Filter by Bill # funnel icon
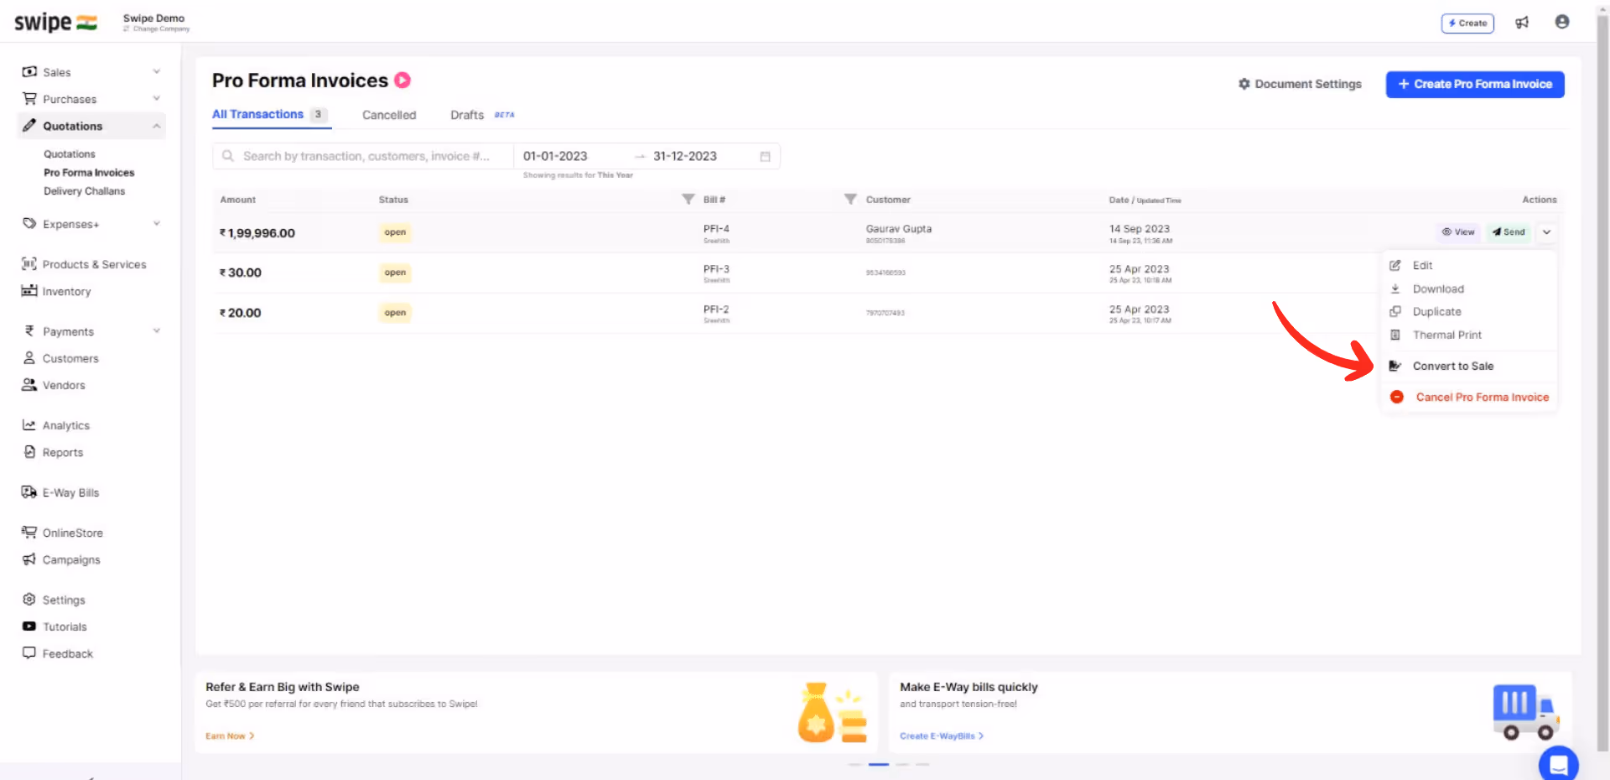 (850, 199)
